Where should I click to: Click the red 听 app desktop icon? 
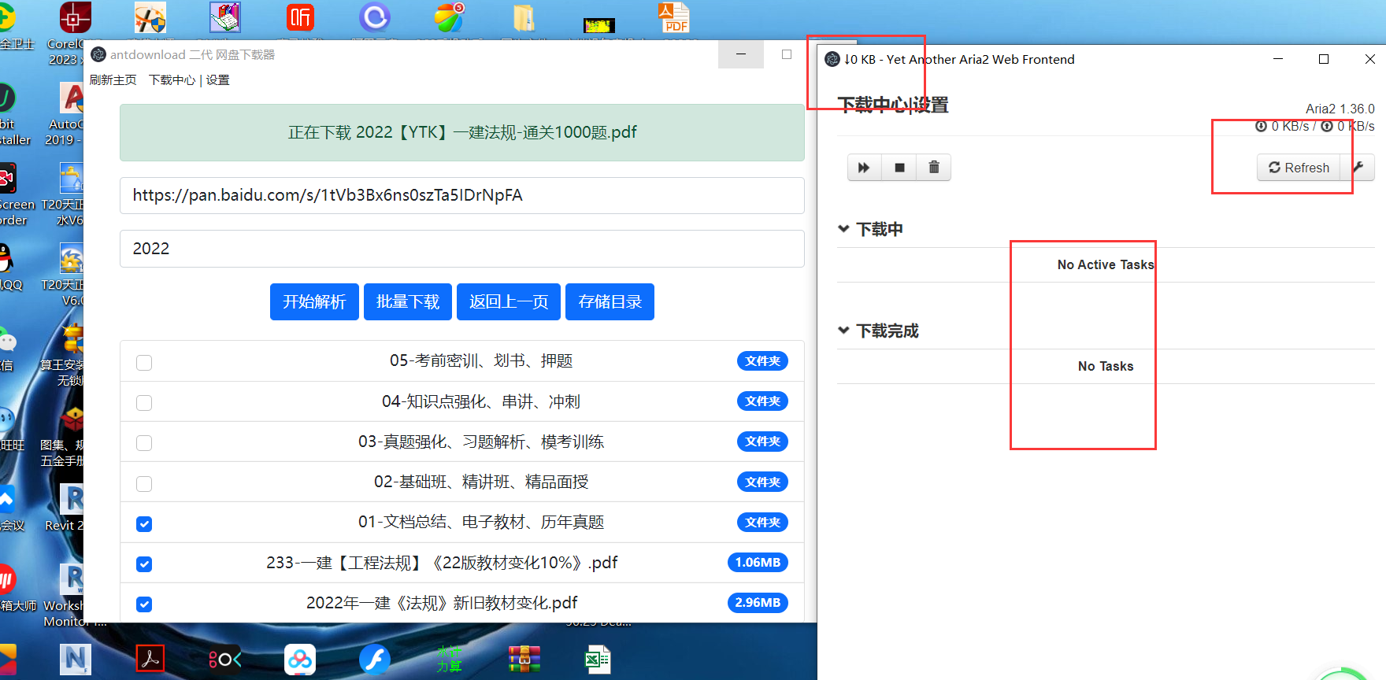(300, 17)
